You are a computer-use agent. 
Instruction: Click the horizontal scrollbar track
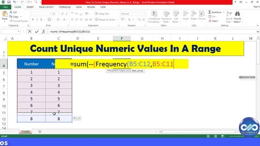click(199, 132)
